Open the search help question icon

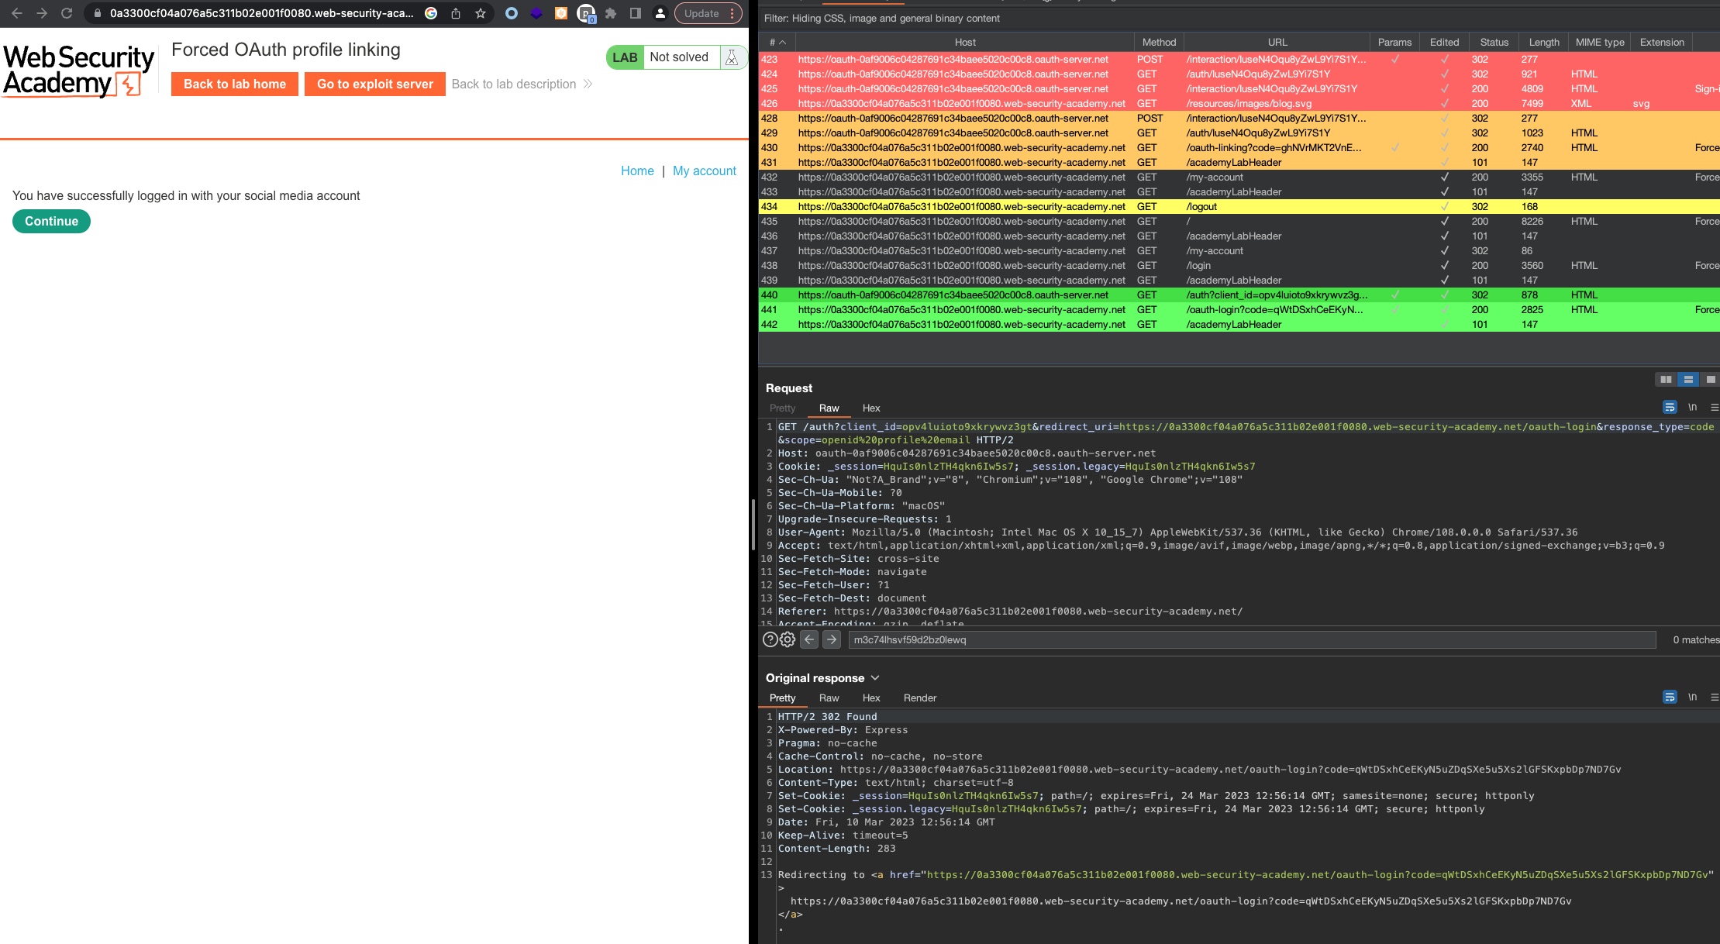(770, 639)
